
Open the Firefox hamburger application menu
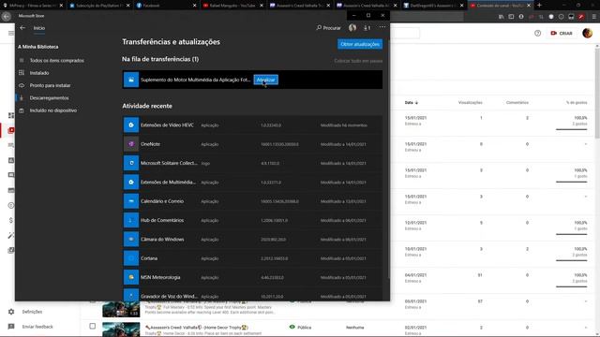593,17
